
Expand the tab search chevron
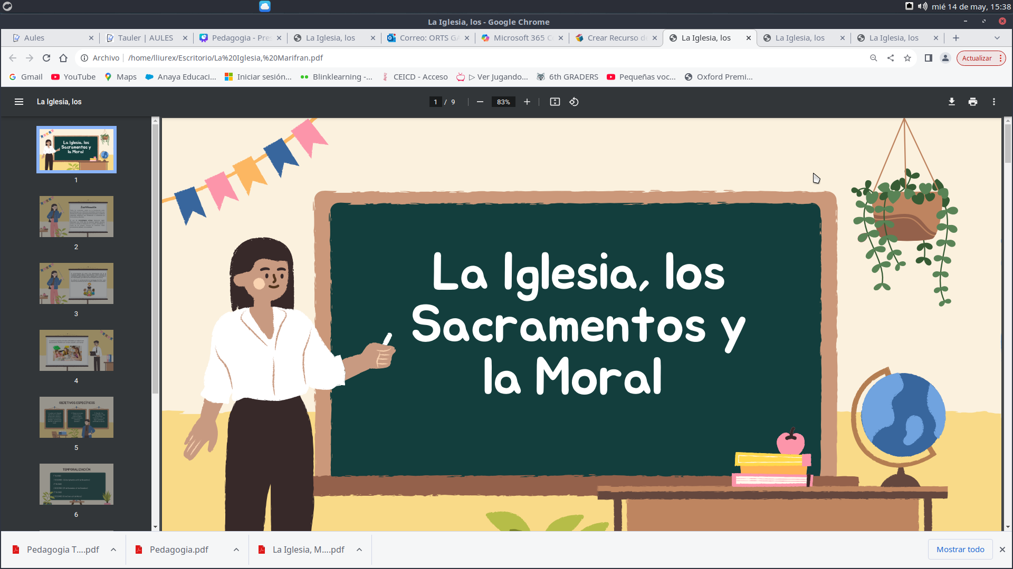[x=997, y=38]
